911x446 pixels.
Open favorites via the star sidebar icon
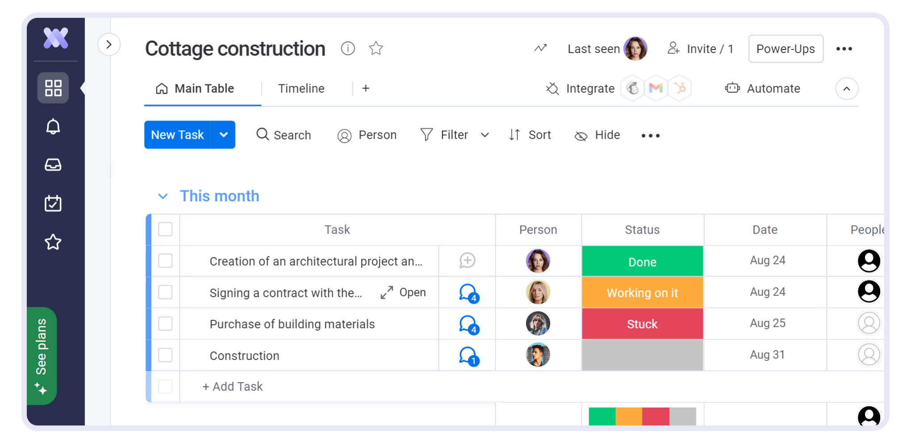[53, 242]
